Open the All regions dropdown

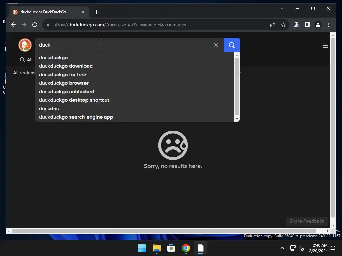[24, 73]
